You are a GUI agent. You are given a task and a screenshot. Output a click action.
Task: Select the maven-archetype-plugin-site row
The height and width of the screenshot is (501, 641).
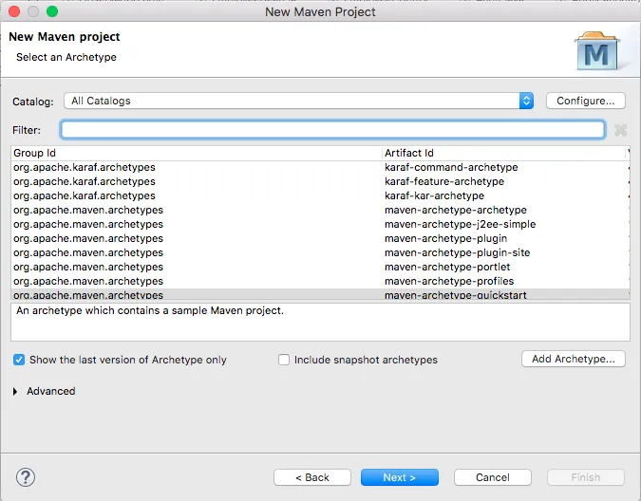[x=321, y=252]
